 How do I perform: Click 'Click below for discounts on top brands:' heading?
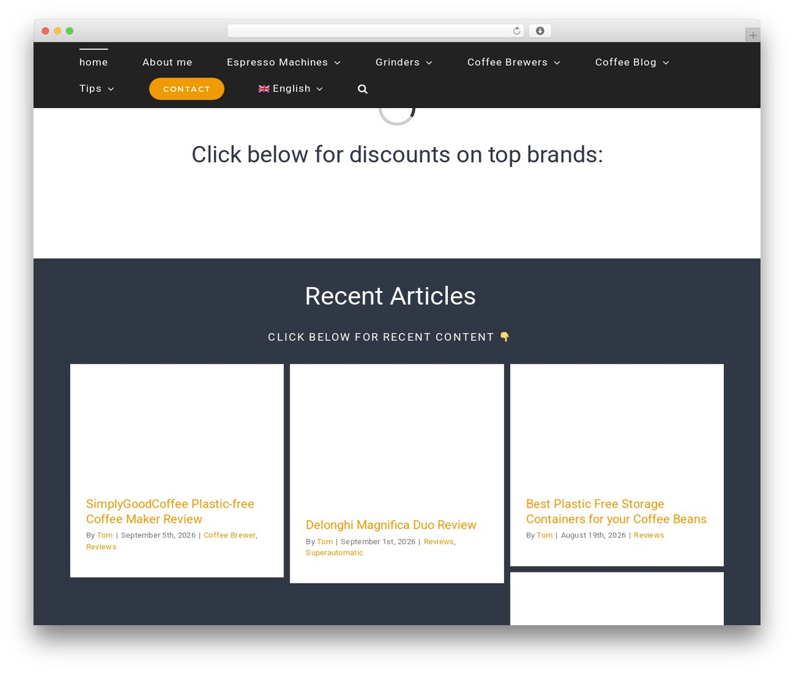(x=397, y=155)
